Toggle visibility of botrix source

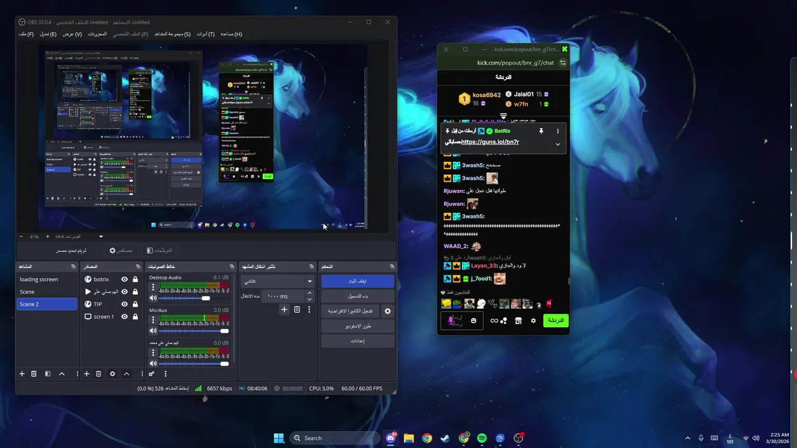(125, 279)
